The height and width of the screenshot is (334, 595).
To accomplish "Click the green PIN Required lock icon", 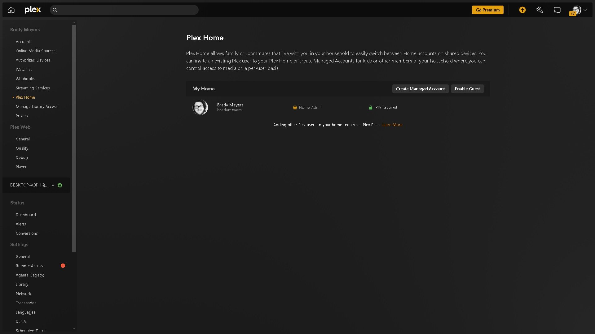I will pyautogui.click(x=370, y=107).
